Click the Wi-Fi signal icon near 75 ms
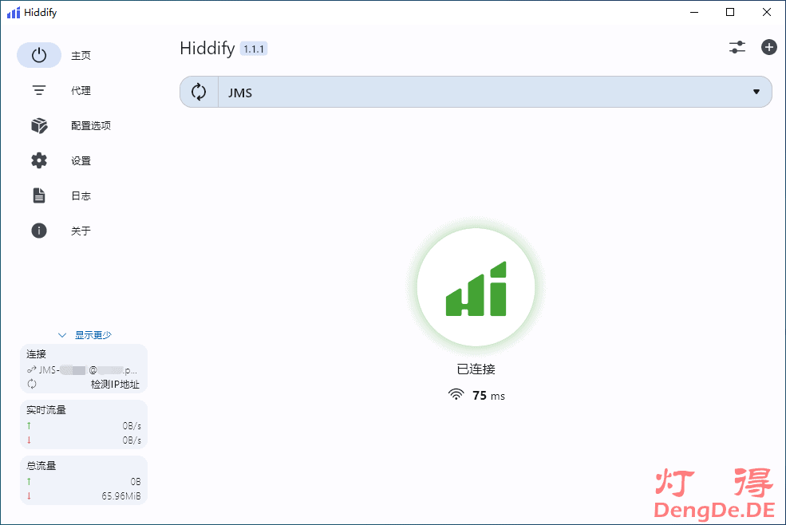Screen dimensions: 786x525 (x=455, y=395)
